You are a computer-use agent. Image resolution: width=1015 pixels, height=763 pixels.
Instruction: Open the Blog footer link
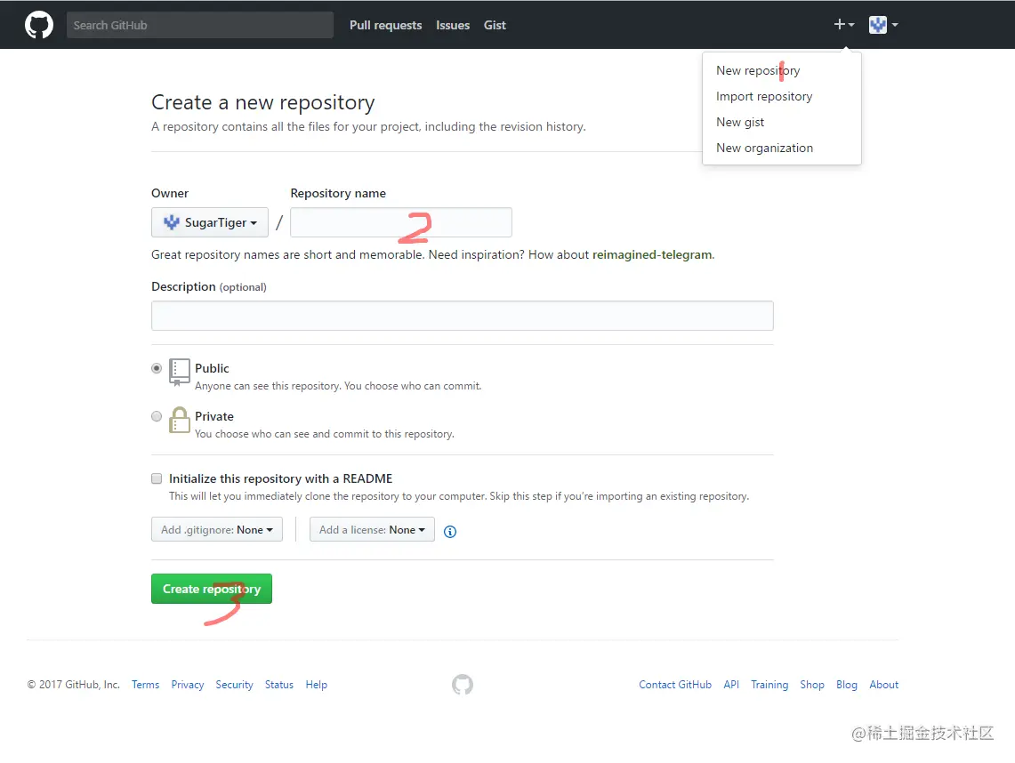point(847,685)
